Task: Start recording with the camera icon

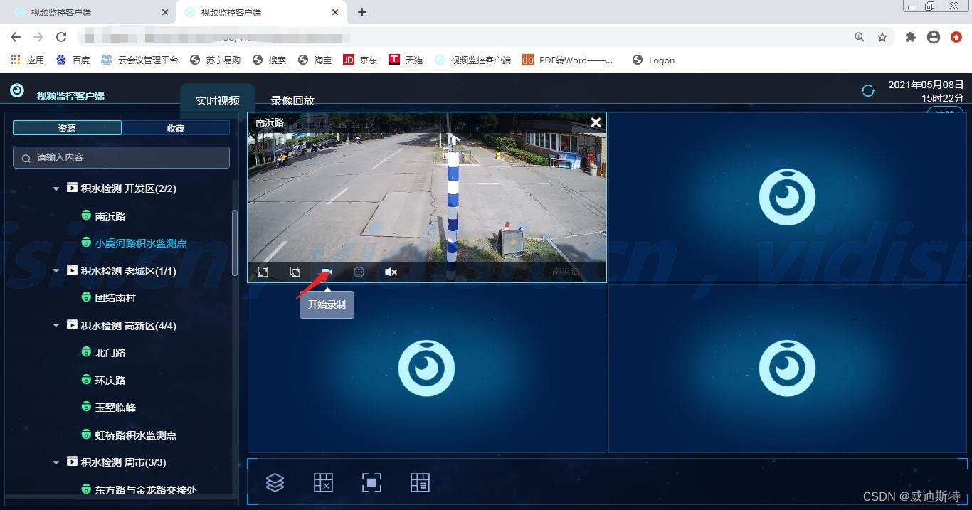Action: [327, 272]
